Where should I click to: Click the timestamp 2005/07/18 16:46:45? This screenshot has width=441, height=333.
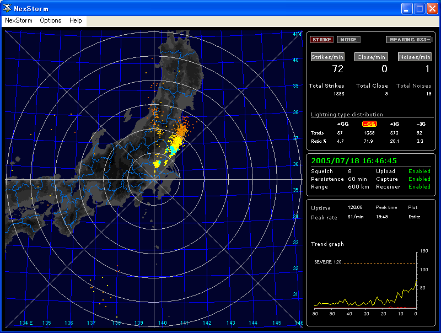(x=354, y=161)
